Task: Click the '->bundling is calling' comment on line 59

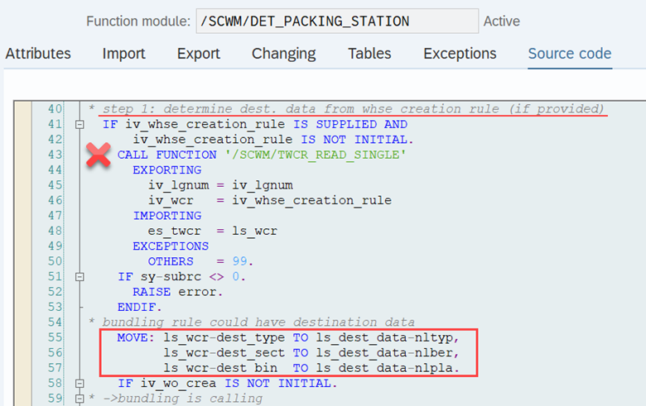Action: (182, 399)
